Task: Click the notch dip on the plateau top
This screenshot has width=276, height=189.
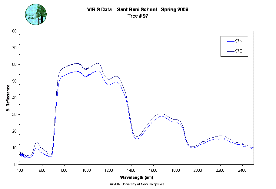Action: click(86, 69)
